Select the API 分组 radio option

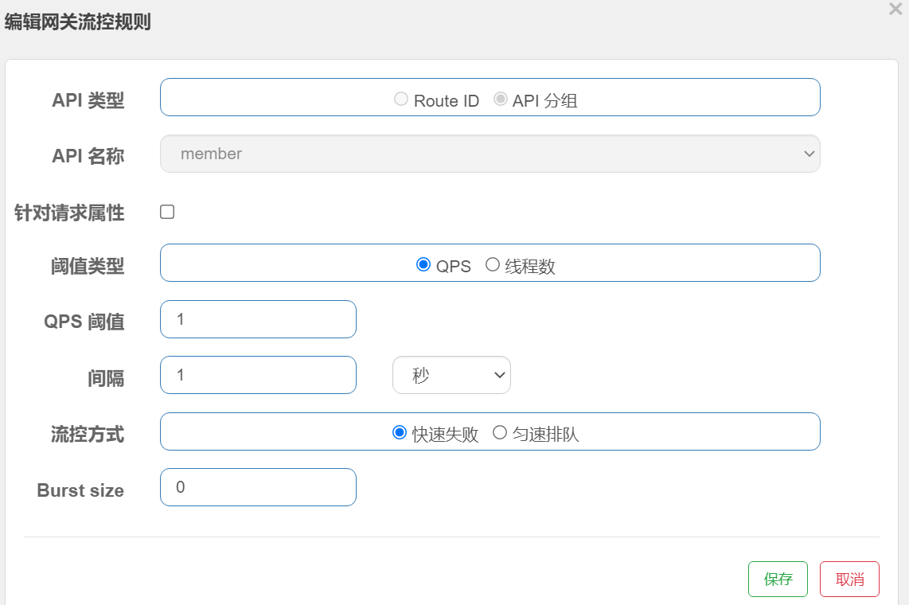[501, 100]
